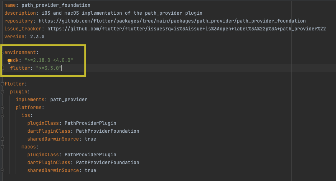Click the fold end marker at ios sharedDarwinSource

(3, 139)
